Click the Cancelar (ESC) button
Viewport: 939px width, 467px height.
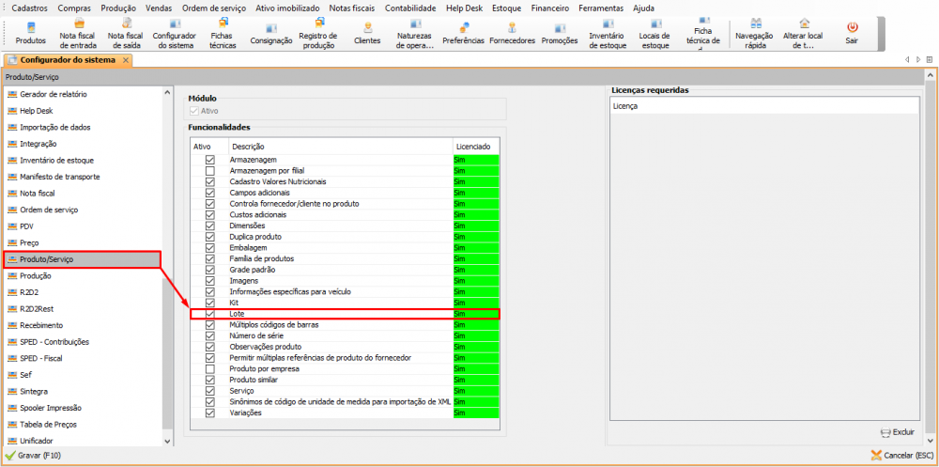(x=901, y=456)
